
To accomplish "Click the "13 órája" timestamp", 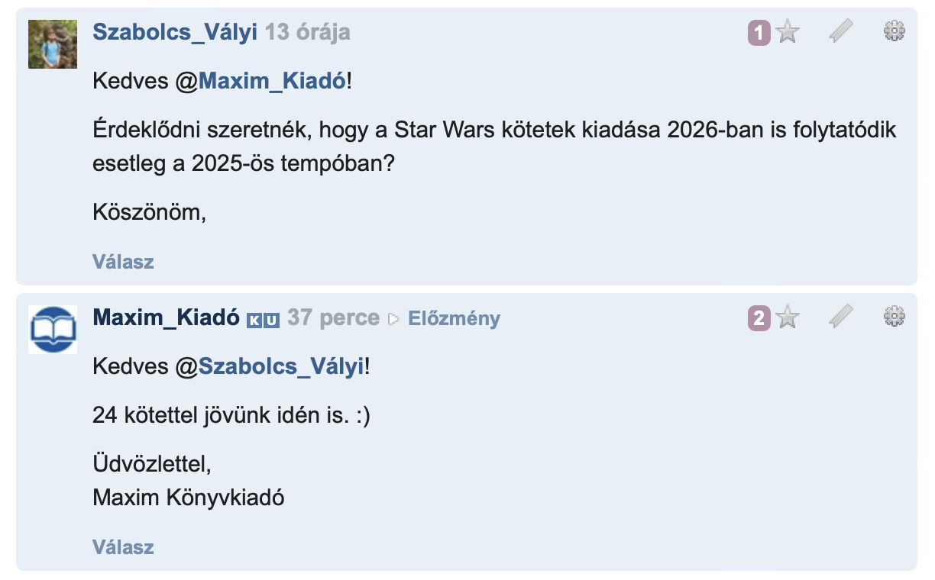I will pyautogui.click(x=307, y=33).
